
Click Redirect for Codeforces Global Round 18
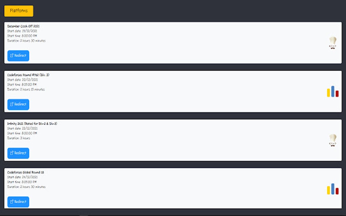click(18, 202)
